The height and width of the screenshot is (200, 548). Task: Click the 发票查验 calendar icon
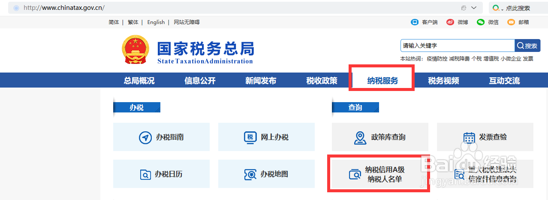pos(470,138)
